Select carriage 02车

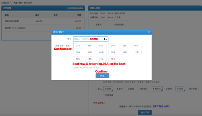coord(90,46)
